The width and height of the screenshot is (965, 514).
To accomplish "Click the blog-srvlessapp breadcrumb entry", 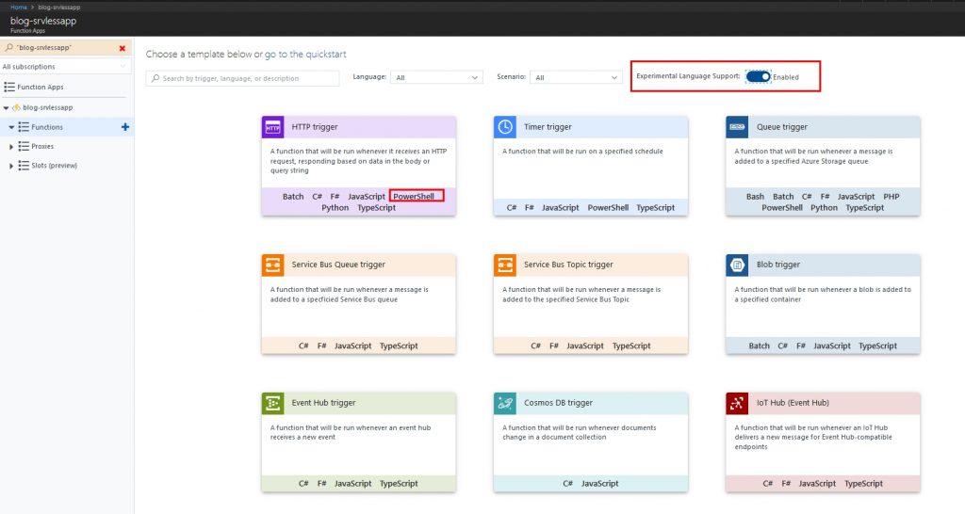I will tap(59, 8).
